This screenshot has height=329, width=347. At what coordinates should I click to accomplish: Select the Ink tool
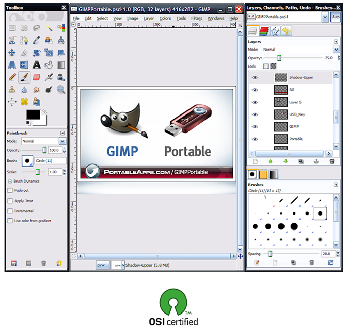point(61,77)
